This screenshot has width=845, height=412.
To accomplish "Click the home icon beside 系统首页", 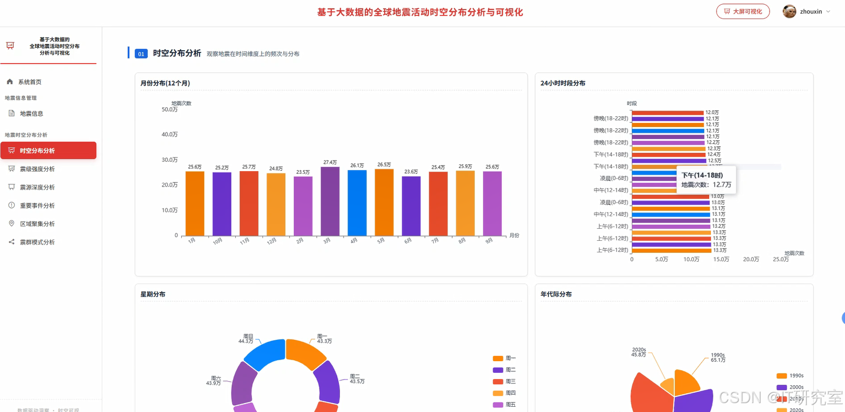I will click(9, 82).
